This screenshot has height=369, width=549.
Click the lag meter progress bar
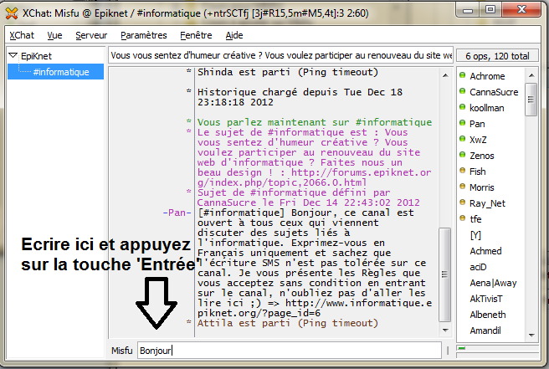497,348
